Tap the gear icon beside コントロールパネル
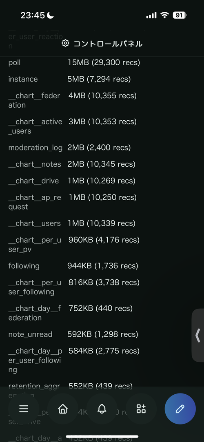Screen dimensions: 204x442 65,43
